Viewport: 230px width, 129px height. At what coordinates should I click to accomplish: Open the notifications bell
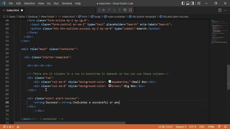tap(225, 126)
